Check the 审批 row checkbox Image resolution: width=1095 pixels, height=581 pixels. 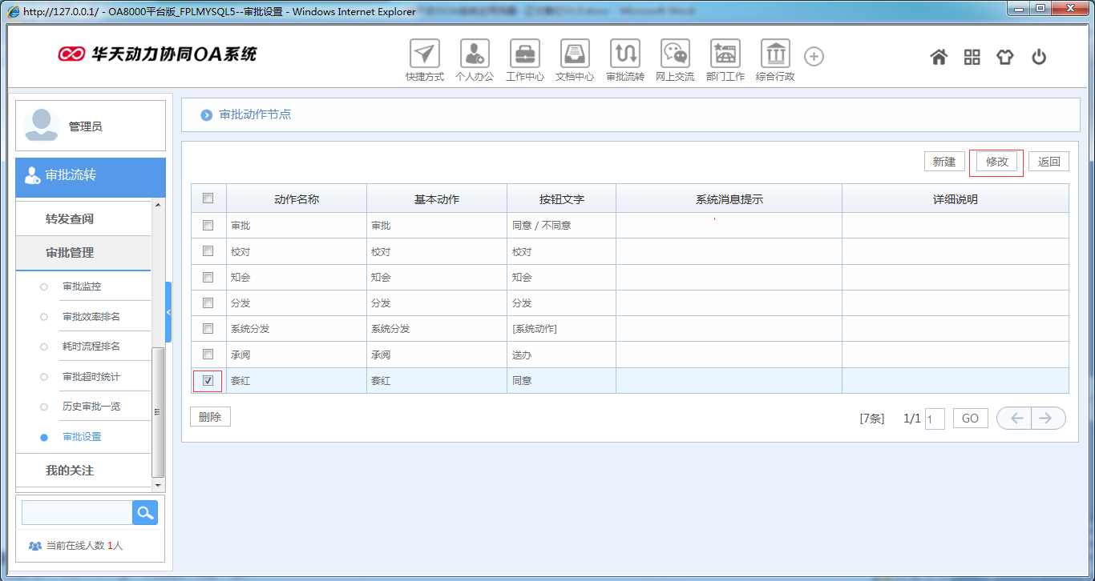[208, 225]
